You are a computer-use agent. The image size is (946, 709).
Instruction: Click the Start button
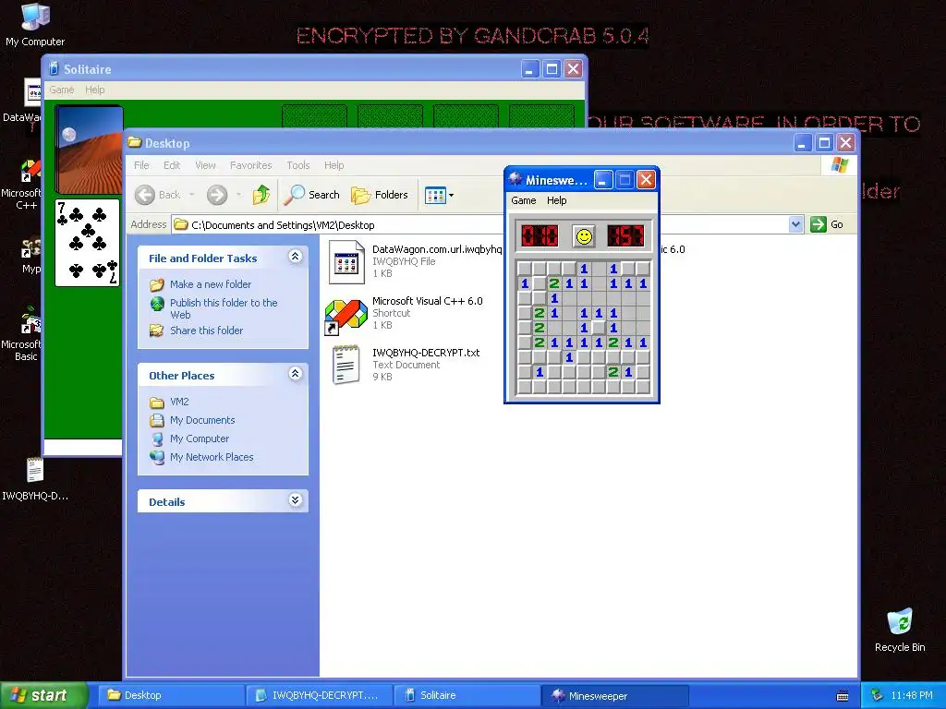pos(43,695)
